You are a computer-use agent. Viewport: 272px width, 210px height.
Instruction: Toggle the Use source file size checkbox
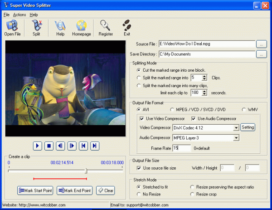(x=139, y=168)
